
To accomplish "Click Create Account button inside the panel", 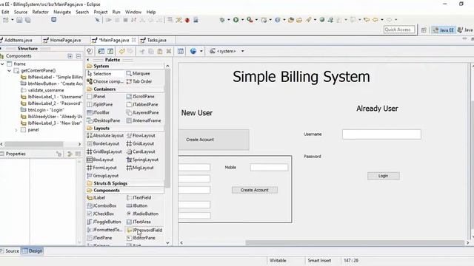I will coord(255,190).
